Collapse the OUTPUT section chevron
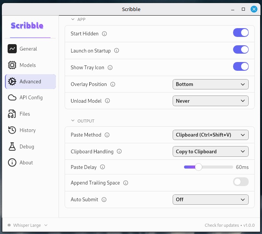 point(73,121)
